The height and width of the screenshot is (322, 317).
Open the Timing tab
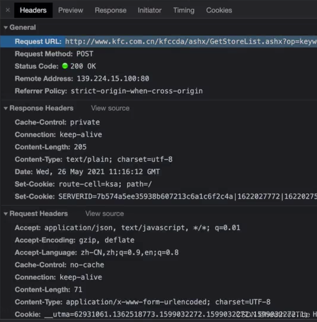point(183,10)
